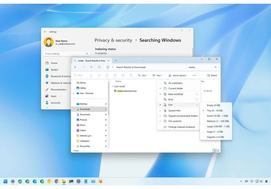
Task: Click the Rename icon in File Explorer toolbar
Action: pyautogui.click(x=115, y=75)
